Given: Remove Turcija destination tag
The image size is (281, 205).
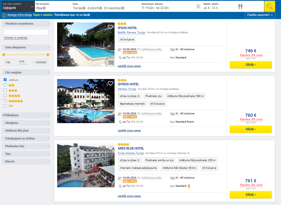Looking at the screenshot, I should click(x=84, y=8).
